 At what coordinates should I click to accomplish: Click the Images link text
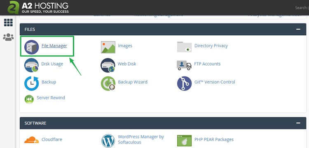125,46
